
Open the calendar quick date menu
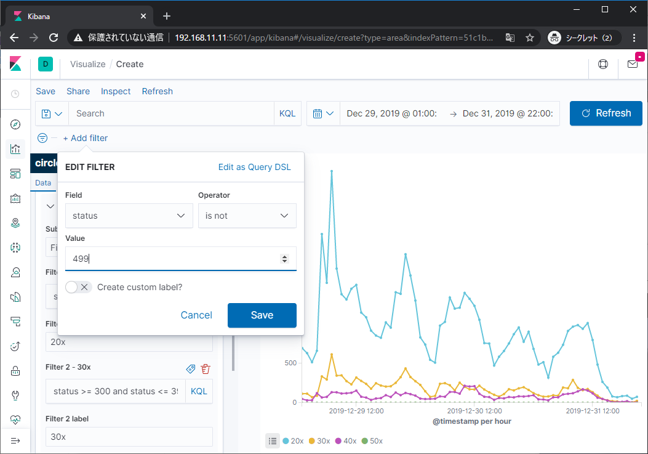pos(323,113)
